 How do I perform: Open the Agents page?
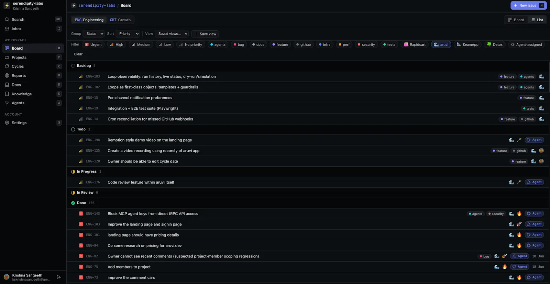pyautogui.click(x=33, y=103)
